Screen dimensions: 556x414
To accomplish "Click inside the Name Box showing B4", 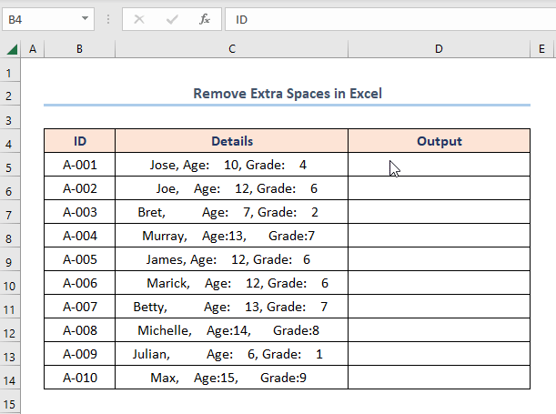I will (41, 18).
